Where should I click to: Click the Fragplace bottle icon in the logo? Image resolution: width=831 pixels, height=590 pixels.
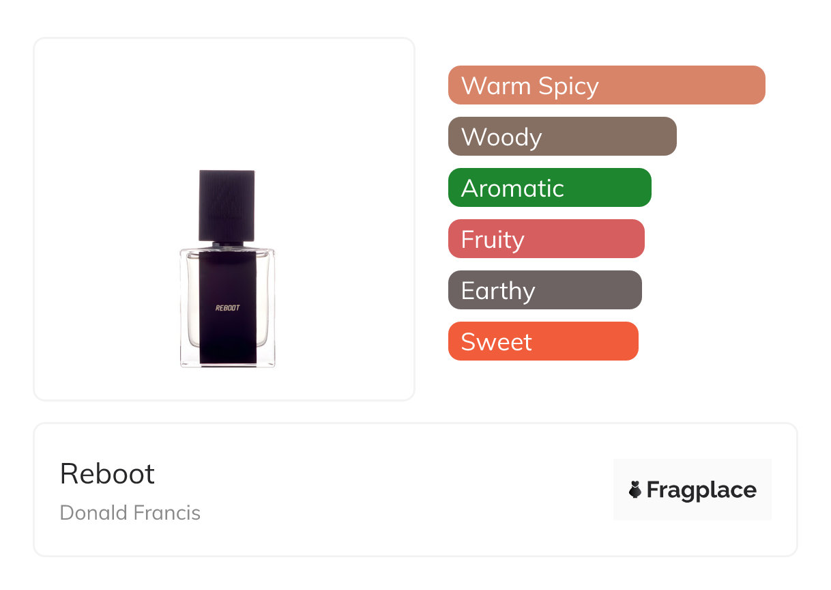[x=635, y=490]
